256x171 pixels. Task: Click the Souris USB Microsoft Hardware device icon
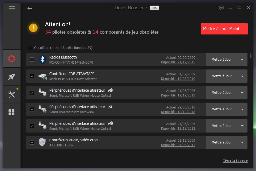tap(42, 109)
